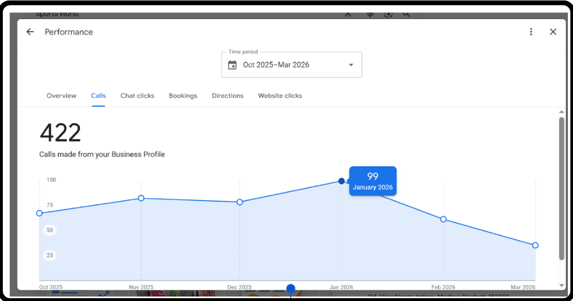
Task: Select the highlighted January 2026 data point
Action: 342,181
